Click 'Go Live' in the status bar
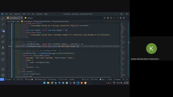 (85, 79)
